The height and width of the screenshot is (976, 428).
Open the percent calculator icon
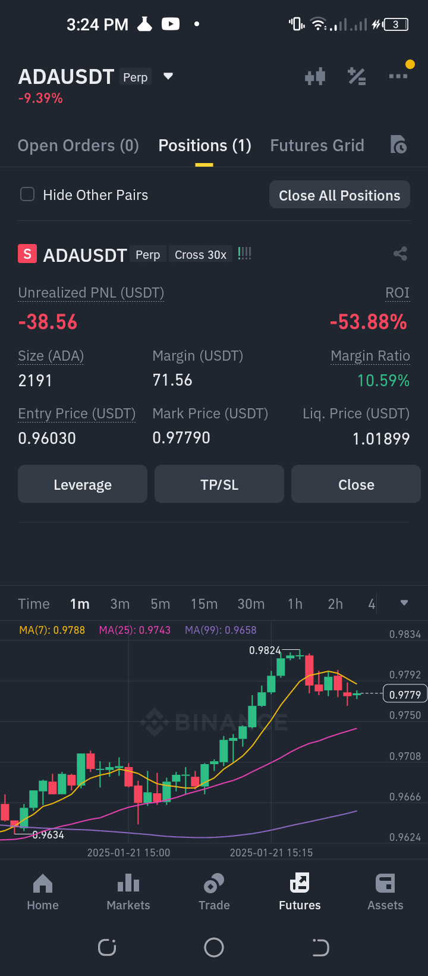pos(357,76)
